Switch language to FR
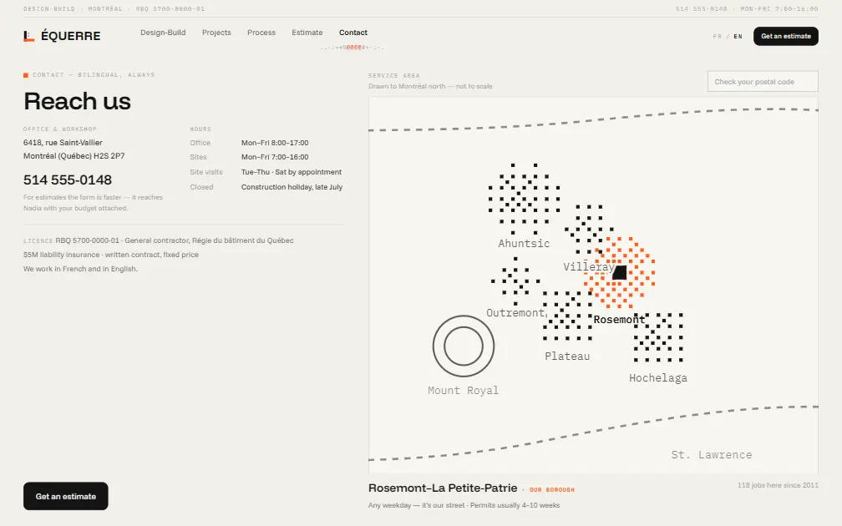Image resolution: width=842 pixels, height=526 pixels. click(717, 37)
